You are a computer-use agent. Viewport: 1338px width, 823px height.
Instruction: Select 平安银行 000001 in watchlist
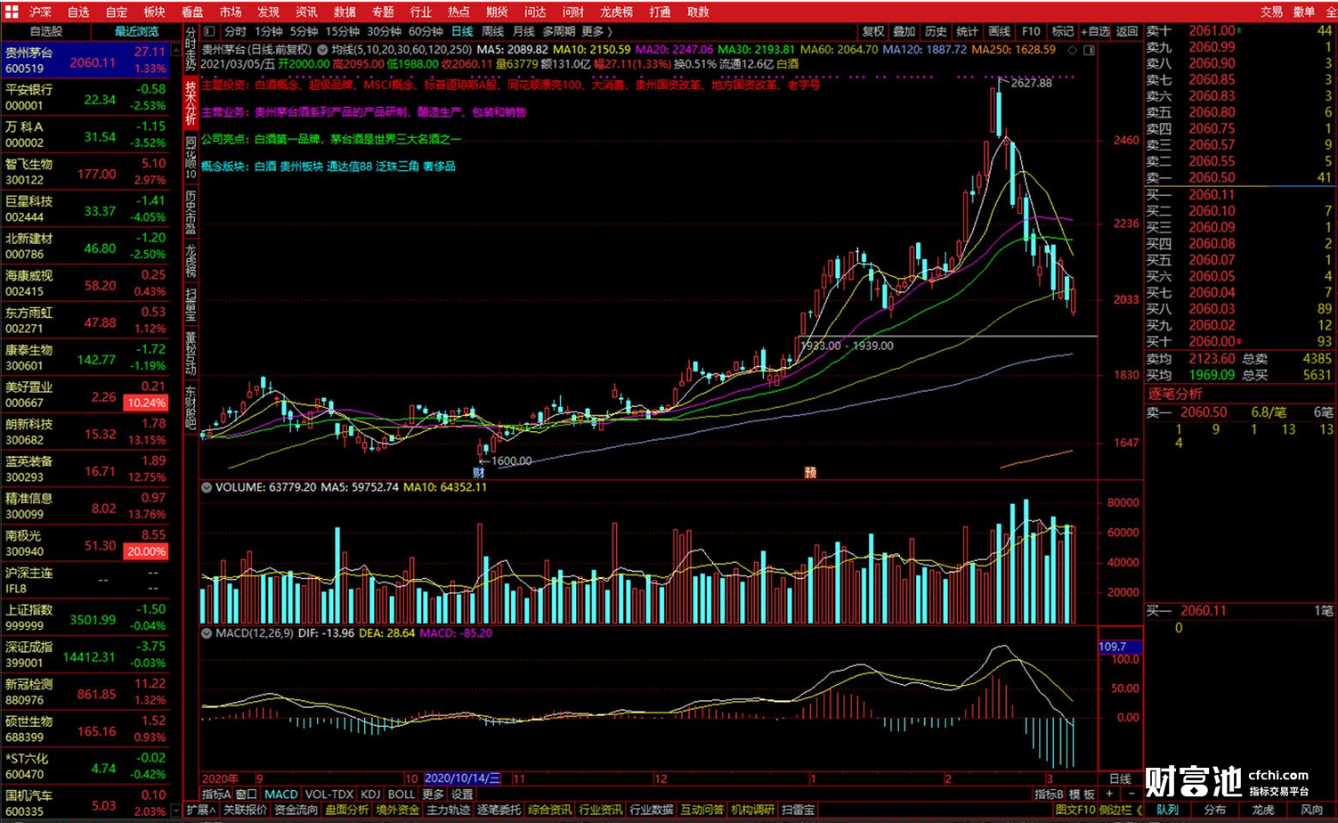point(85,97)
